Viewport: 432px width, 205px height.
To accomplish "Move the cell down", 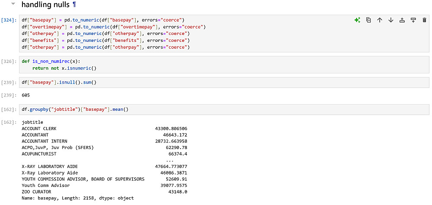I will pyautogui.click(x=391, y=20).
